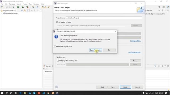Open wizard help question-mark icon
The width and height of the screenshot is (170, 95).
click(x=57, y=87)
